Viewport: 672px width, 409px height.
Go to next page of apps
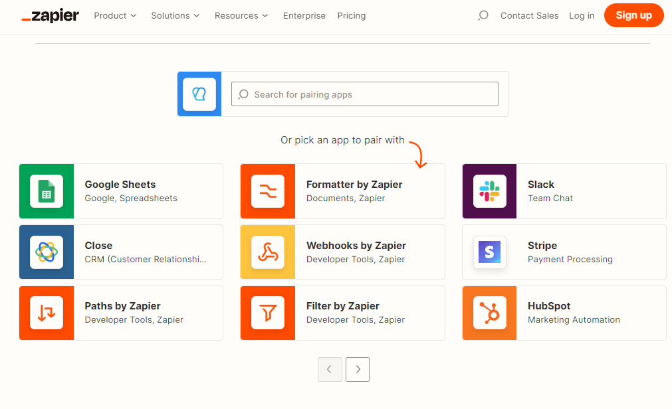tap(358, 370)
